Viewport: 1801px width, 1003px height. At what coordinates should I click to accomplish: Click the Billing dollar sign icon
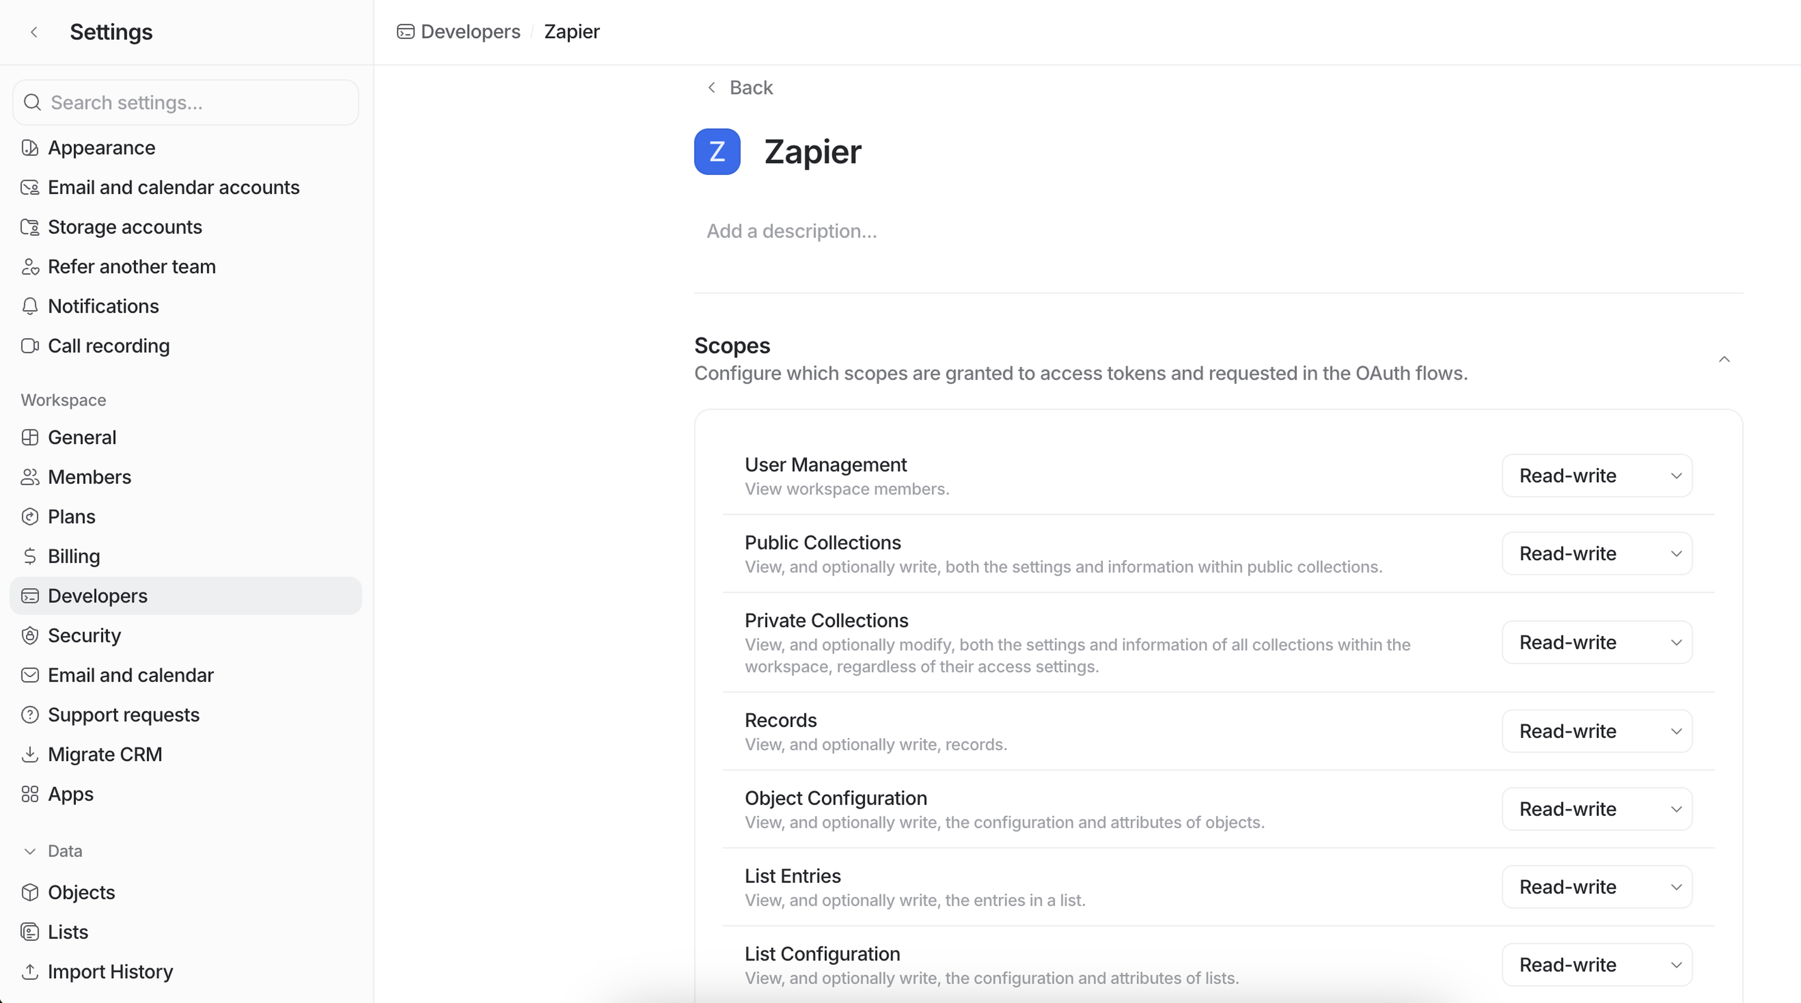[30, 557]
